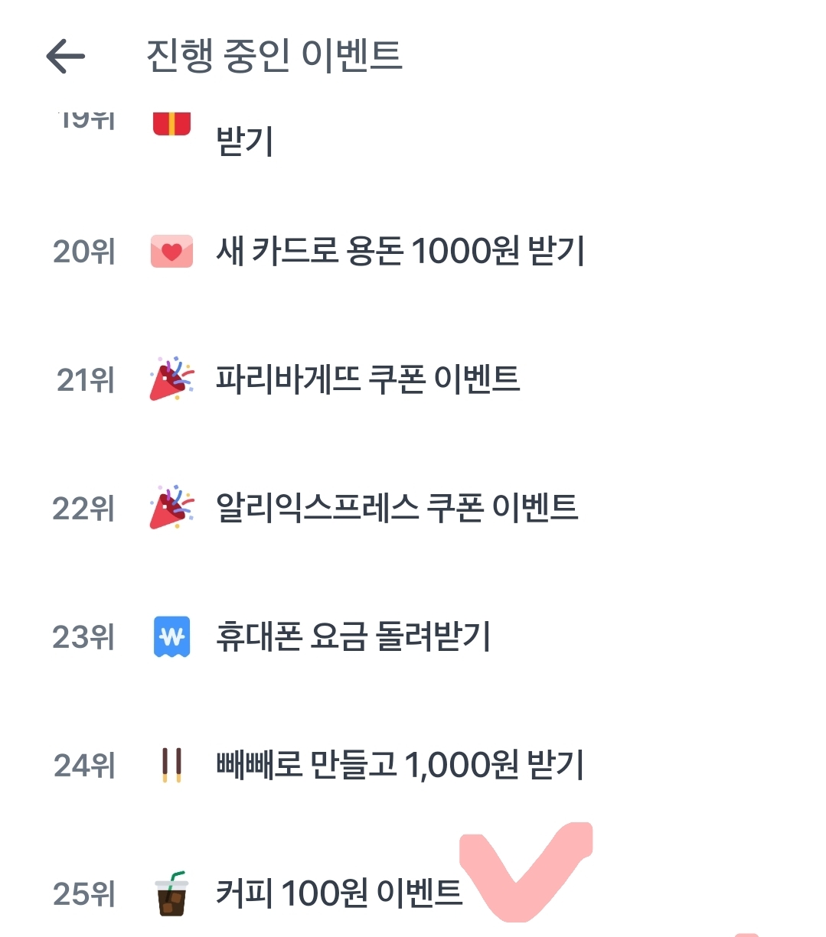
Task: Open 새 카드로 용돈 1000원 받기 event
Action: point(400,252)
